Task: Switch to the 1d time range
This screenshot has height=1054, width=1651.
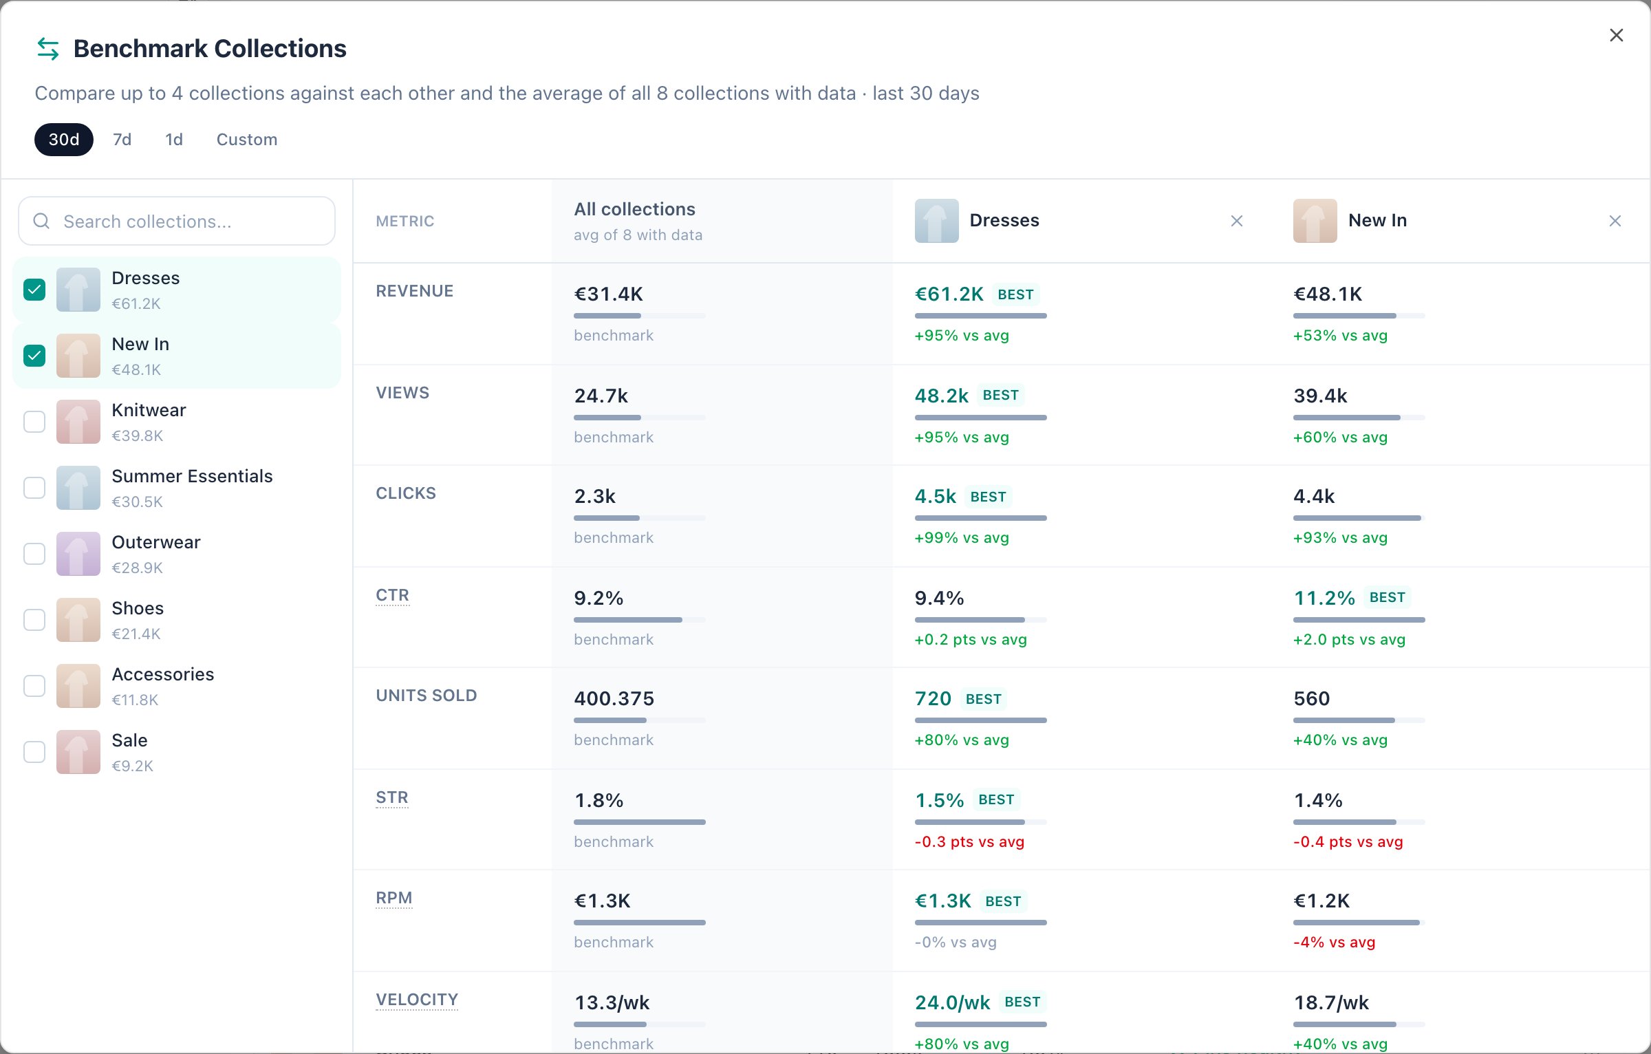Action: pyautogui.click(x=174, y=140)
